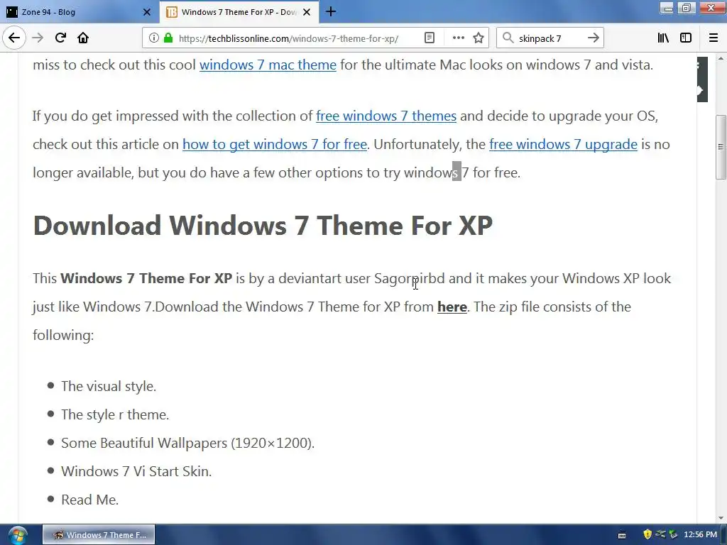Click the green secure connection padlock

(168, 38)
